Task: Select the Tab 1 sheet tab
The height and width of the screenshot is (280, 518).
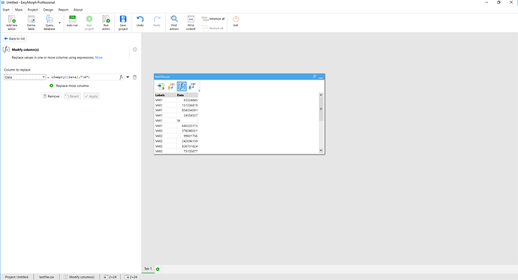Action: click(x=148, y=269)
